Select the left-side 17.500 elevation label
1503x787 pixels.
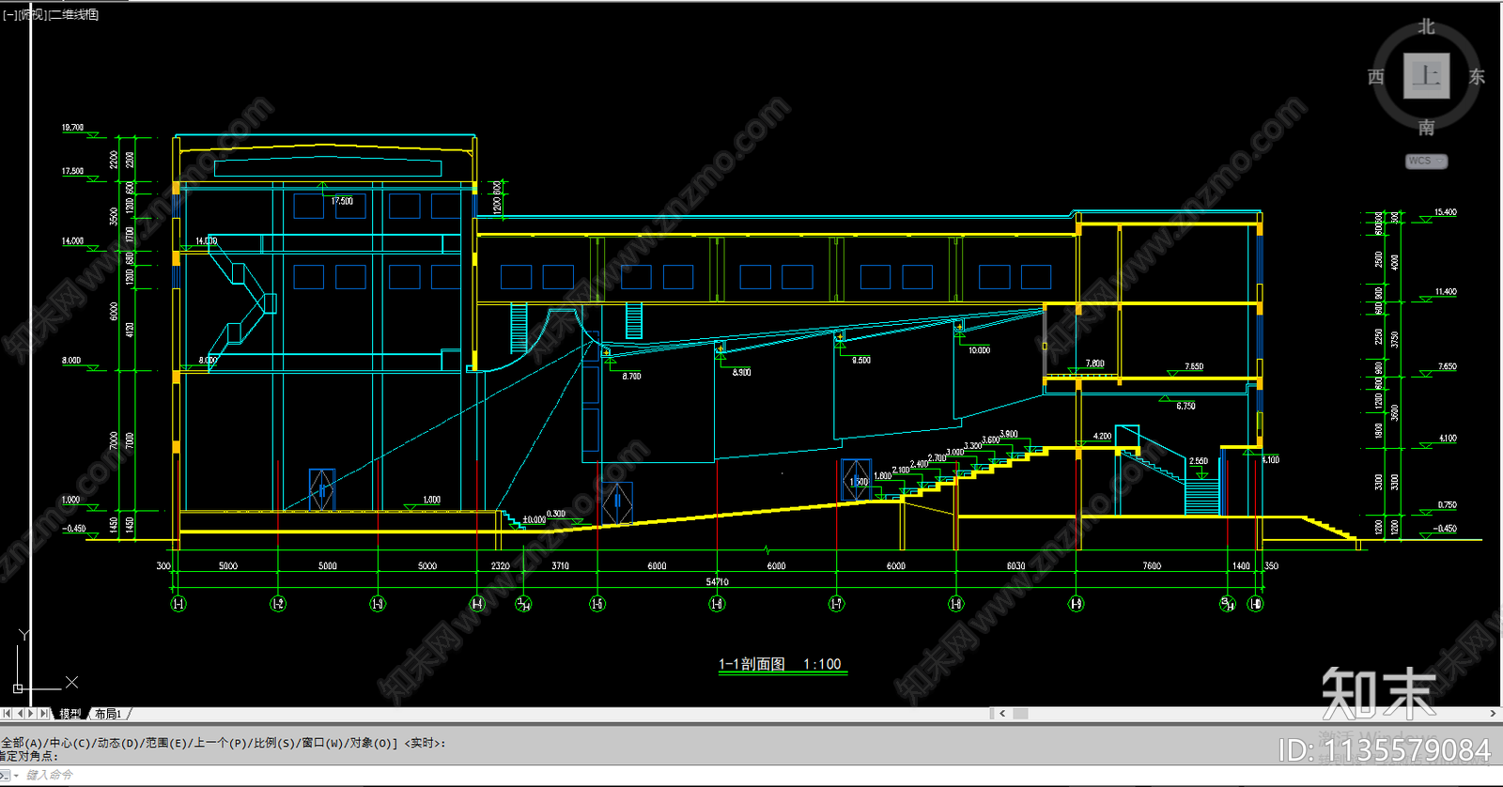(x=72, y=172)
